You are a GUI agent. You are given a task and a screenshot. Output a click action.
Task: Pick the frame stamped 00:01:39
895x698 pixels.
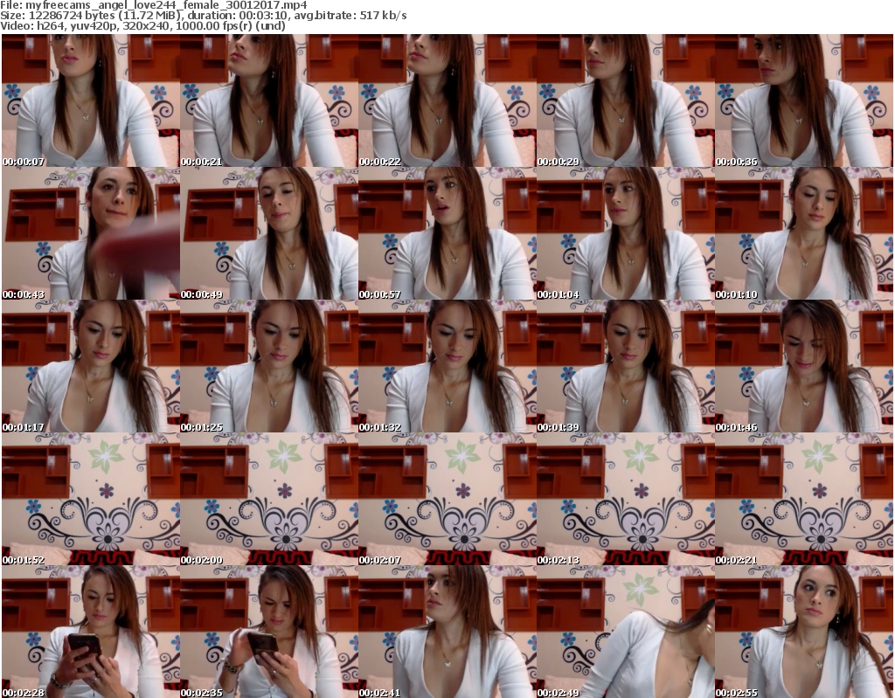625,366
